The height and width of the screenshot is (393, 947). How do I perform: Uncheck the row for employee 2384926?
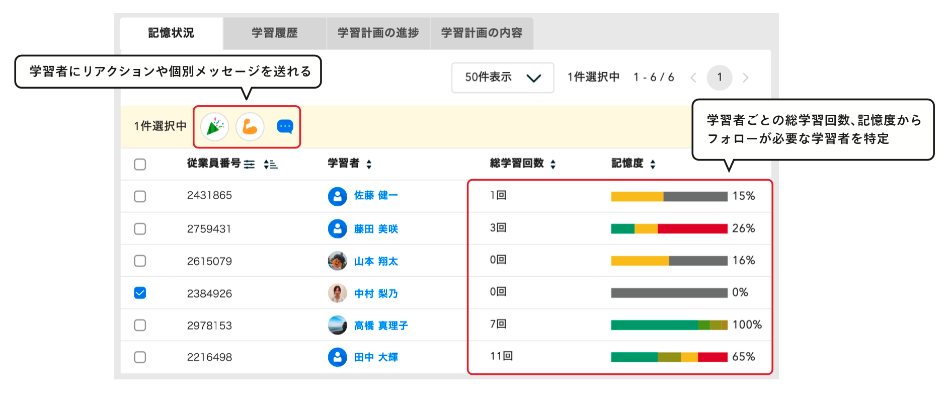tap(140, 293)
